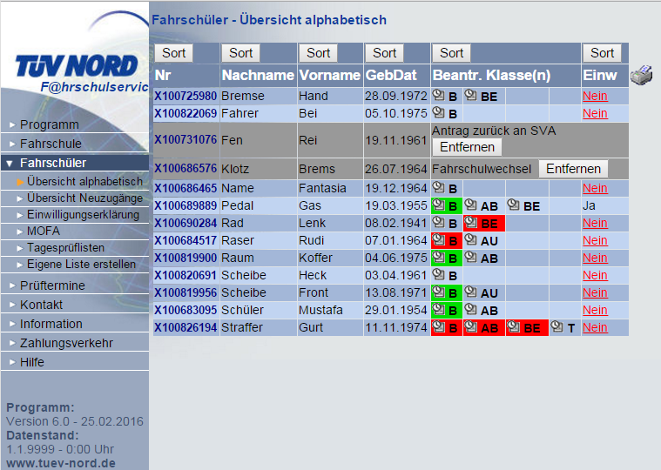The height and width of the screenshot is (470, 661).
Task: Open green class B icon for Pedal
Action: [x=439, y=205]
